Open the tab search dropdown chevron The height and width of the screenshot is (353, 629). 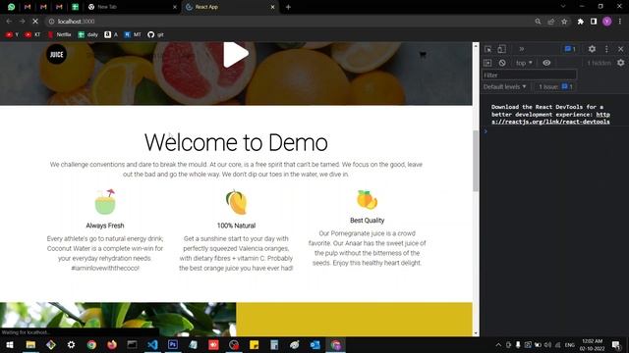tap(563, 7)
